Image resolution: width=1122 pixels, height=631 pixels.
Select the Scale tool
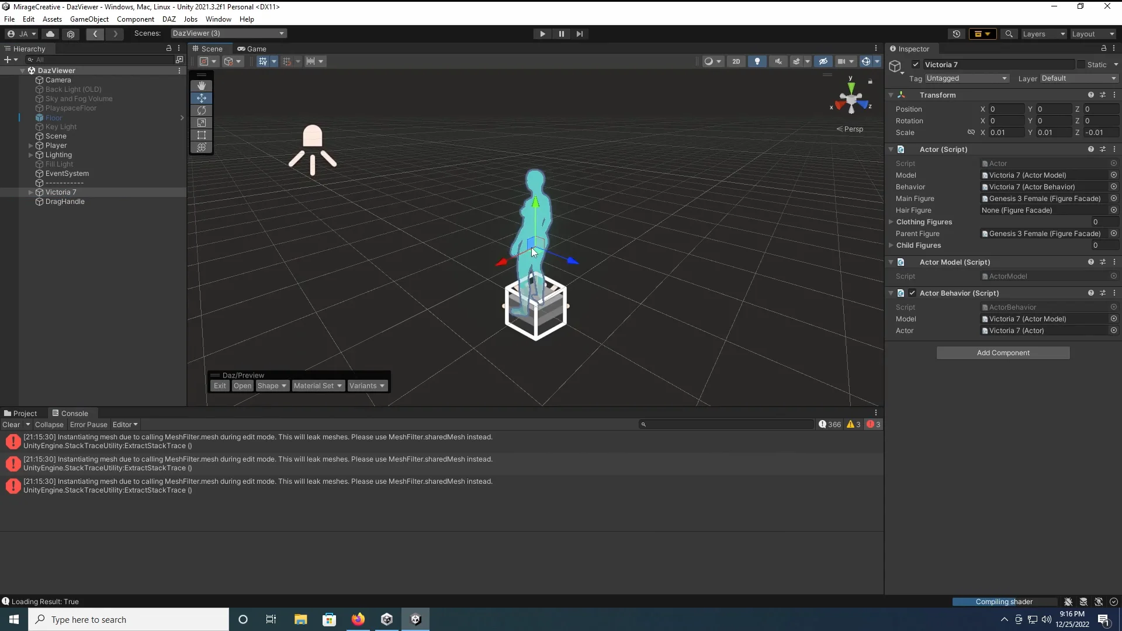pyautogui.click(x=202, y=123)
